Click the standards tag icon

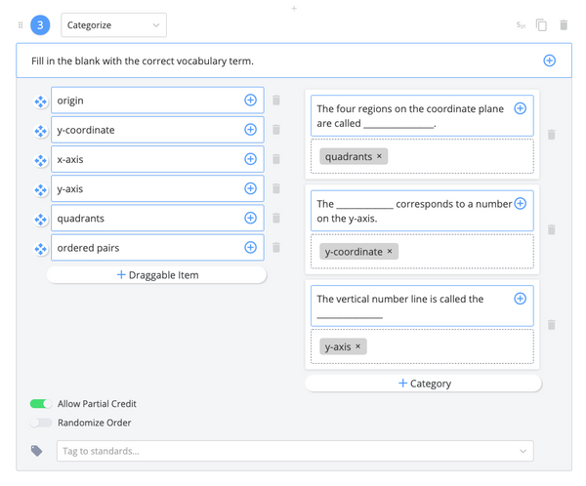click(x=36, y=451)
